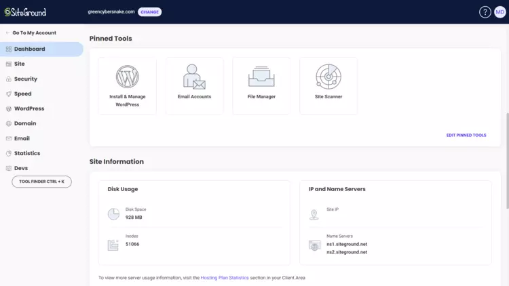Image resolution: width=509 pixels, height=286 pixels.
Task: Select the Email Accounts tool label
Action: pyautogui.click(x=194, y=97)
